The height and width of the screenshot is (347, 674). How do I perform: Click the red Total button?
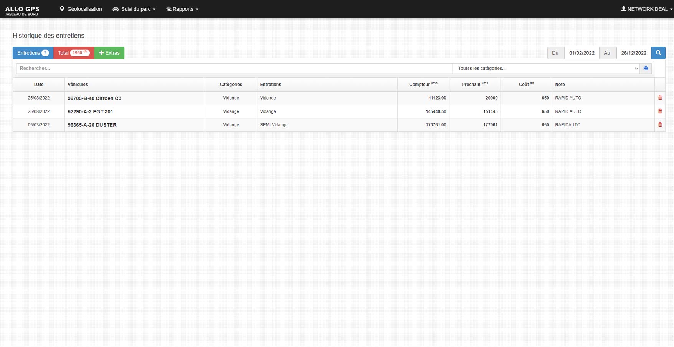tap(74, 53)
